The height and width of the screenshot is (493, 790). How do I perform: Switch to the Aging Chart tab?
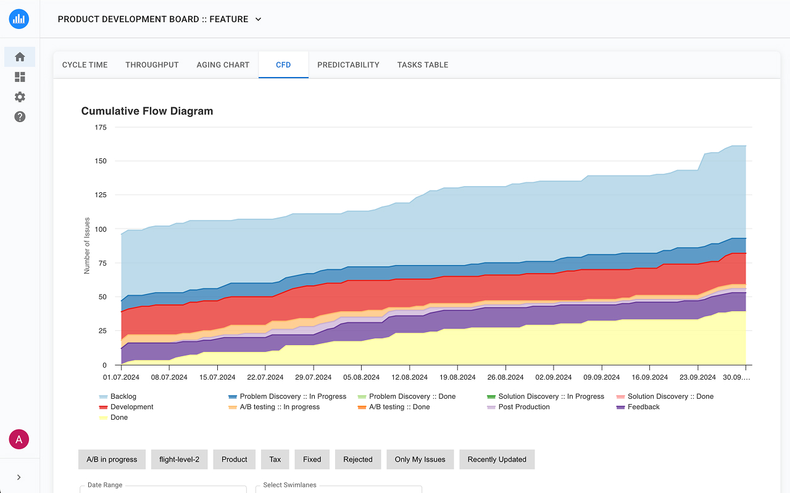(223, 65)
